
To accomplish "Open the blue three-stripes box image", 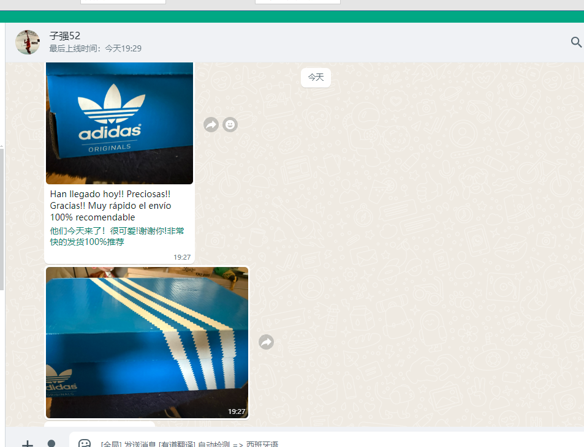I will click(x=147, y=342).
